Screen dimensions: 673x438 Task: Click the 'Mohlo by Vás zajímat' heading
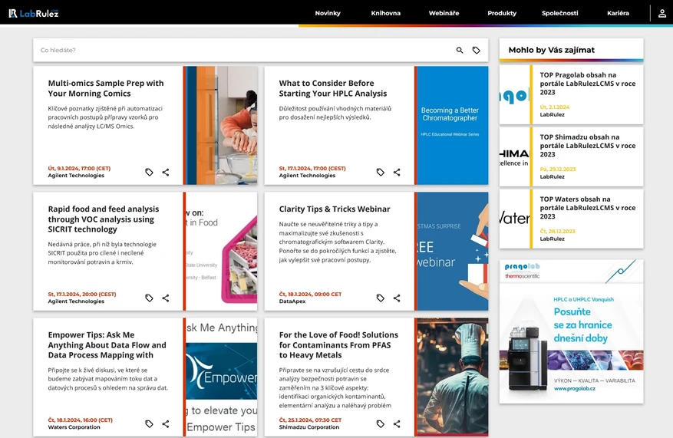(552, 50)
